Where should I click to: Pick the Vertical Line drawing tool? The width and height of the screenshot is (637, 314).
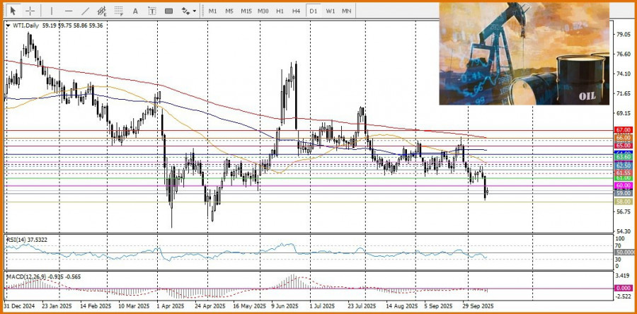pos(52,11)
